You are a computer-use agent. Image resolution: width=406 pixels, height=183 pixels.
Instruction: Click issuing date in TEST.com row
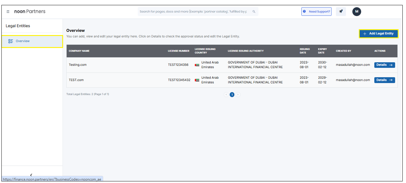(304, 80)
